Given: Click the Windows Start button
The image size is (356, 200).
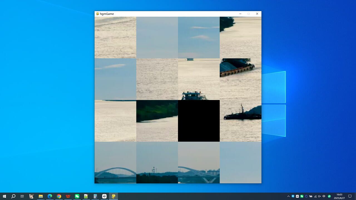Looking at the screenshot, I should [4, 196].
